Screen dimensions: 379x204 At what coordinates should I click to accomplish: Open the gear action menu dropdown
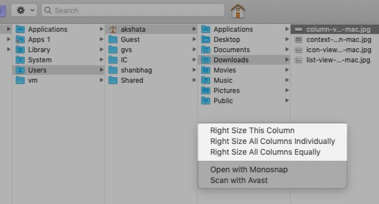tap(24, 10)
